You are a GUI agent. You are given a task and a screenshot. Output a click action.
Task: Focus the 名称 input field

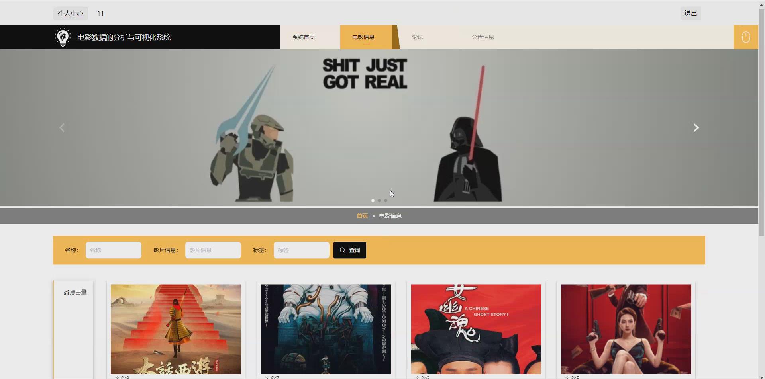click(114, 250)
